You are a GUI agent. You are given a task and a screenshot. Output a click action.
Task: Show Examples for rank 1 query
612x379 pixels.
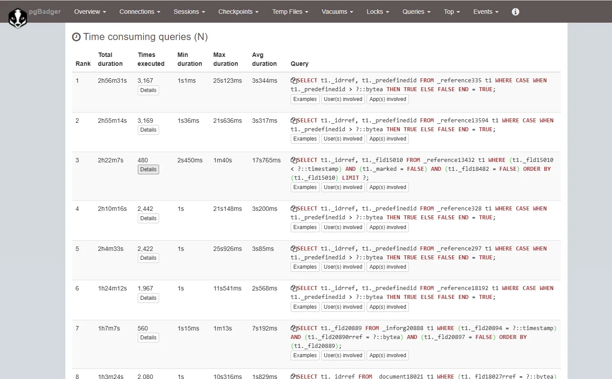coord(305,99)
